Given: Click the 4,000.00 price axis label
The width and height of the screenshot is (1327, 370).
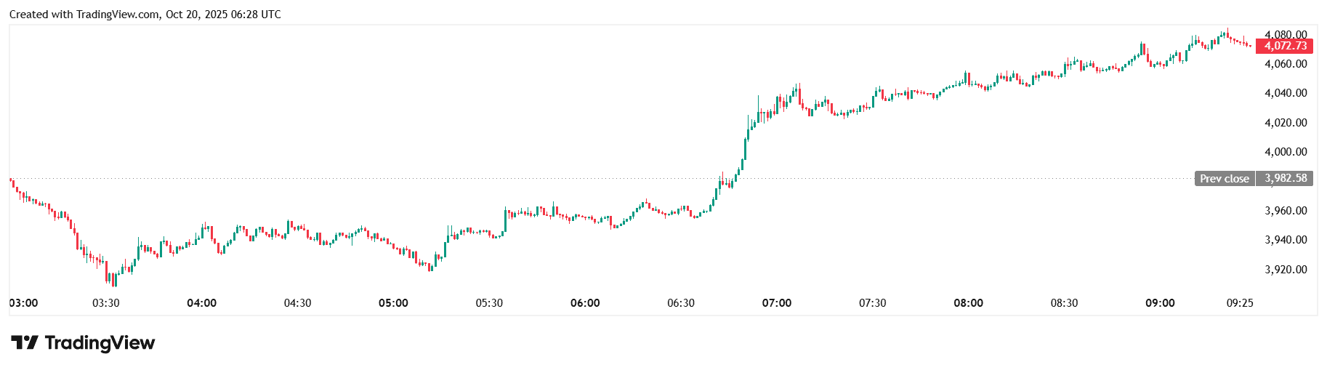Looking at the screenshot, I should click(1286, 152).
